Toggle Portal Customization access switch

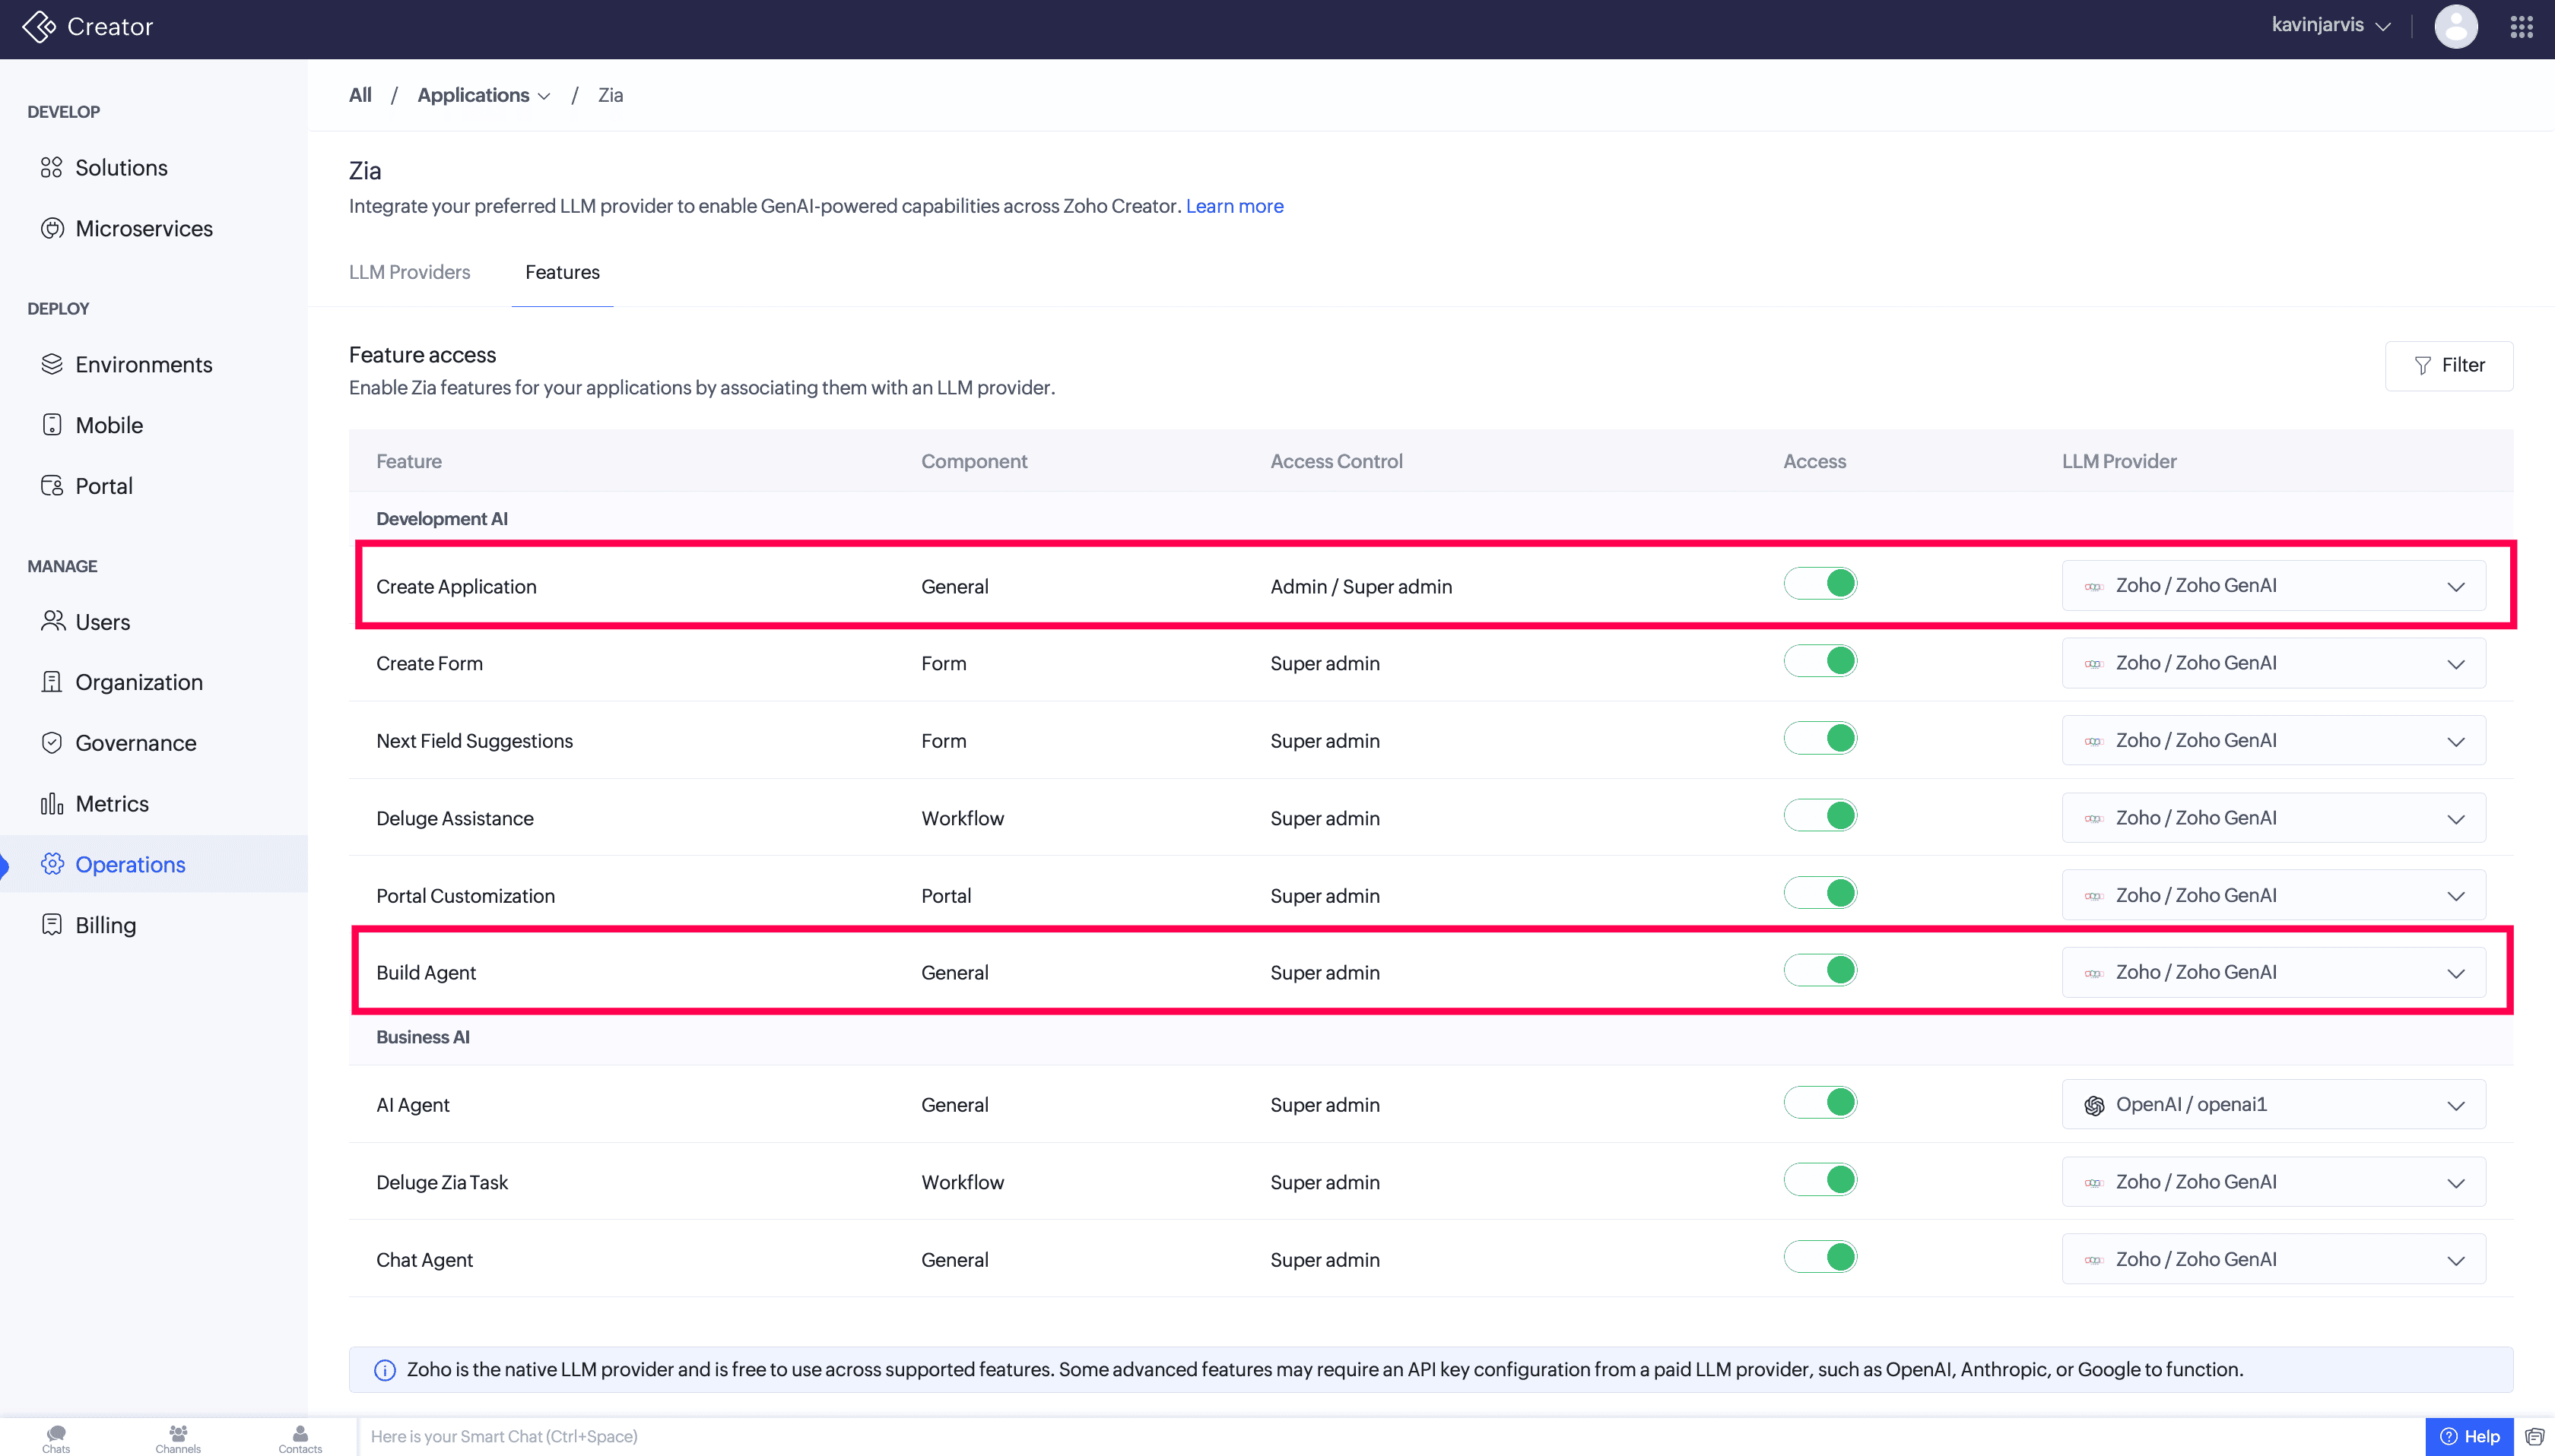click(1820, 893)
